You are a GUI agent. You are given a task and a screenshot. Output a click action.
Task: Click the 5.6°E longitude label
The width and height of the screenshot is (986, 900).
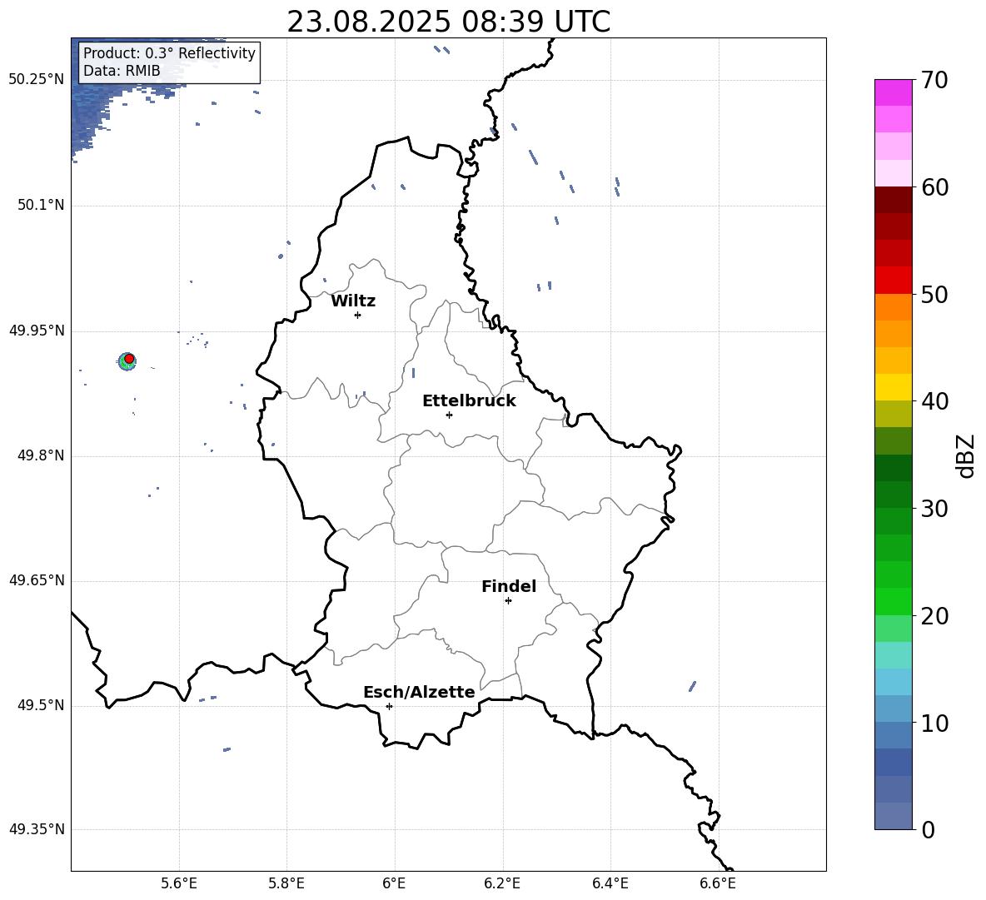(x=179, y=883)
